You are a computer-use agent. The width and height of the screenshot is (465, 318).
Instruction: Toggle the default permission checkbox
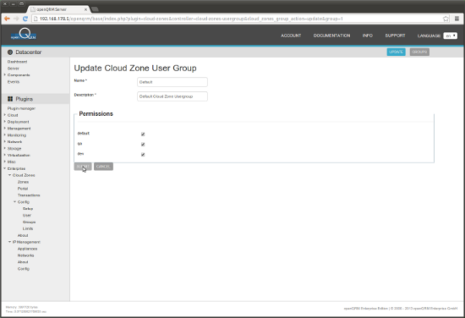point(143,134)
